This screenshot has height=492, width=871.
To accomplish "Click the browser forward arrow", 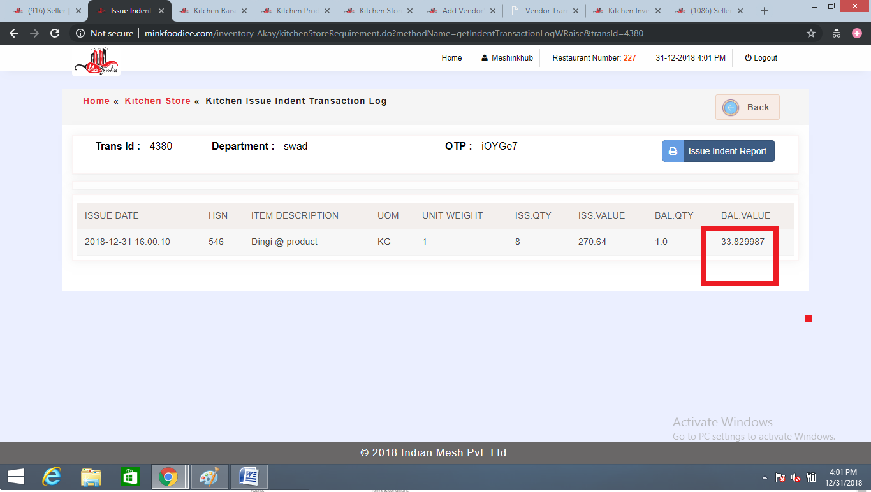I will click(x=34, y=33).
